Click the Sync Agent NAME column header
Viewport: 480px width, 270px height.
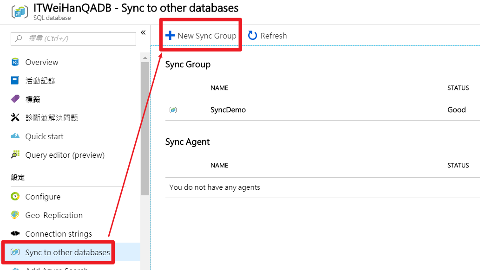[219, 166]
